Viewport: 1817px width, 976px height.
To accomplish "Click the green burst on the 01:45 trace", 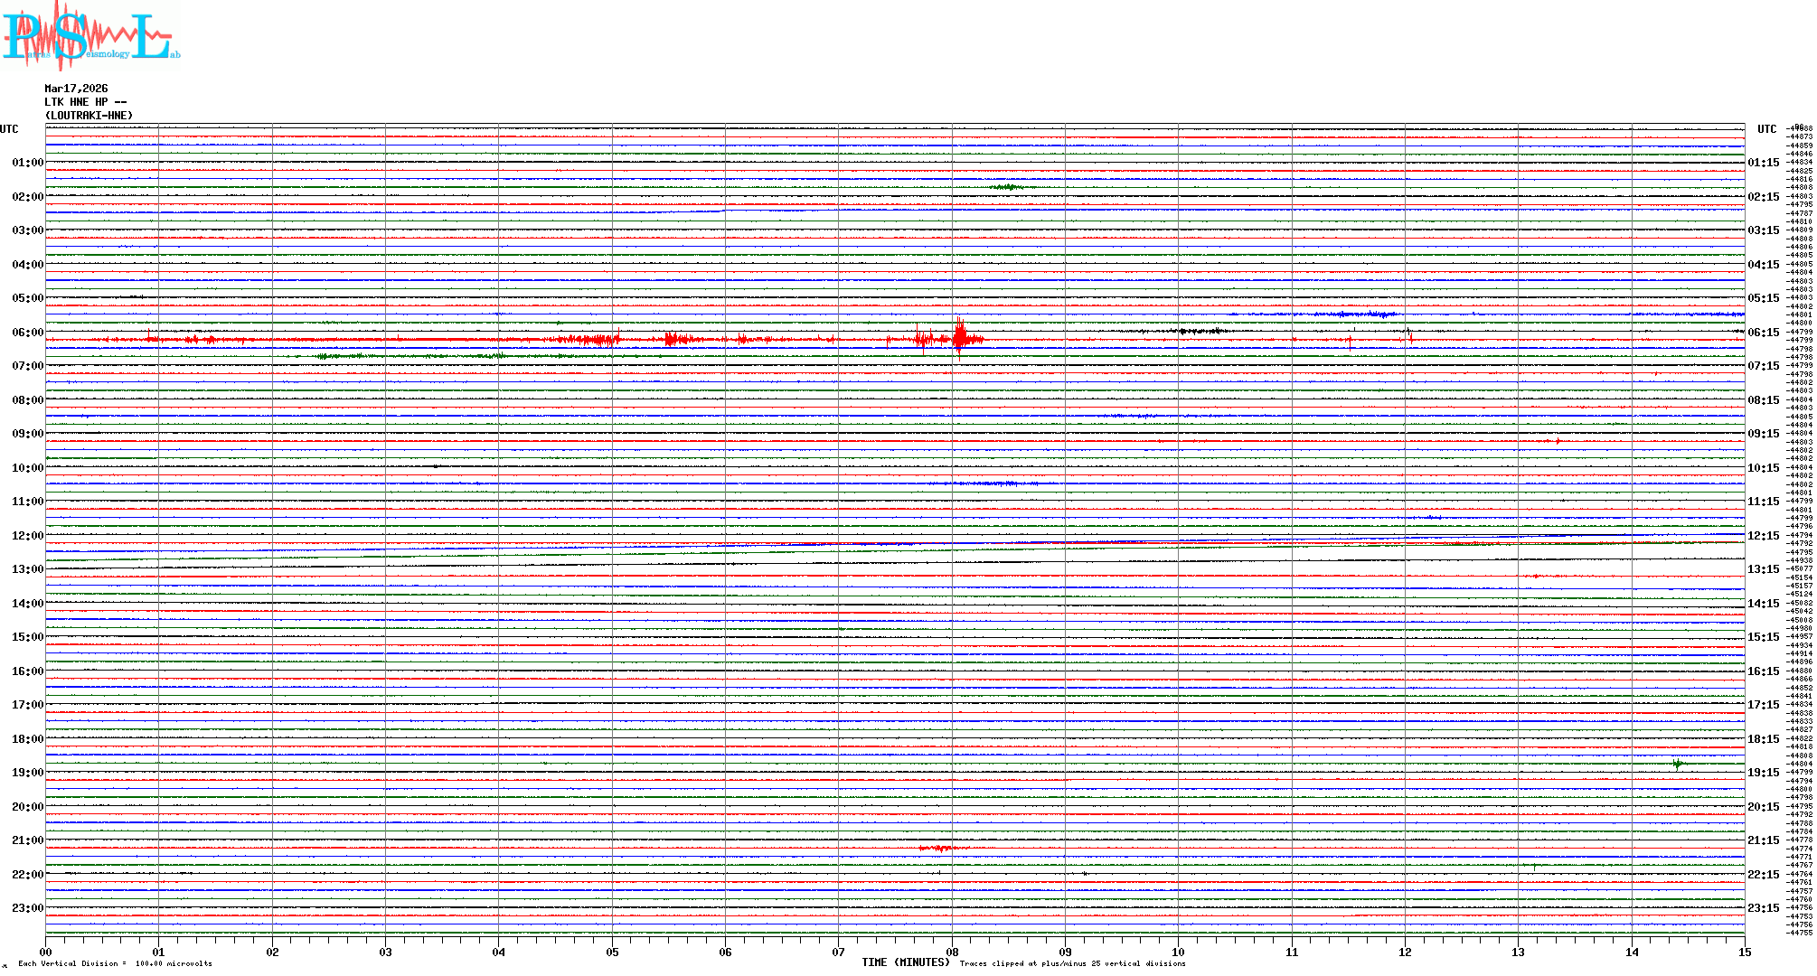I will click(x=1006, y=187).
